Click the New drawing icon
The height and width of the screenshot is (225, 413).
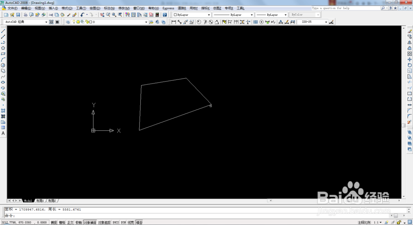coord(6,15)
